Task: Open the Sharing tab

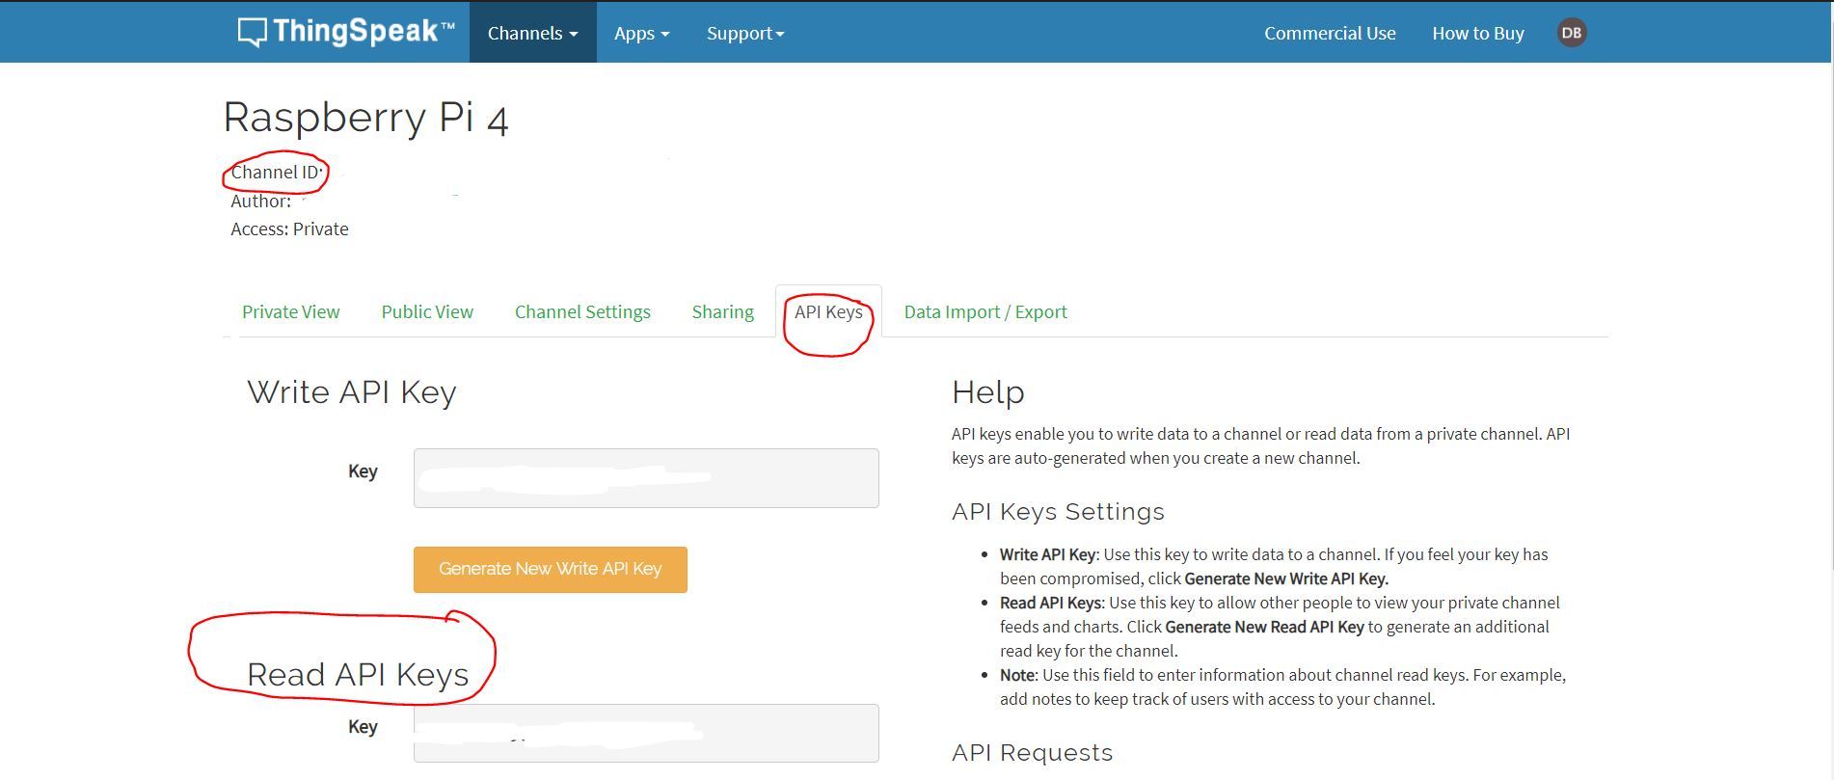Action: (722, 311)
